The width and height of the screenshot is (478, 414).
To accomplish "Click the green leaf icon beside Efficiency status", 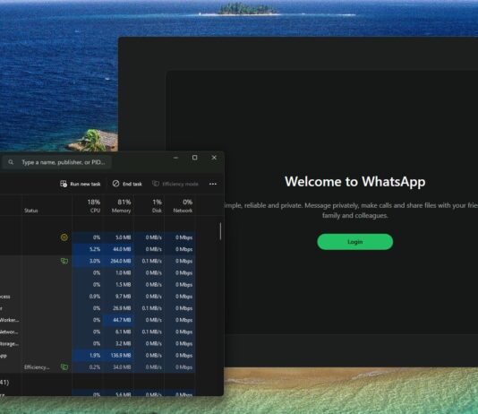I will tap(64, 367).
